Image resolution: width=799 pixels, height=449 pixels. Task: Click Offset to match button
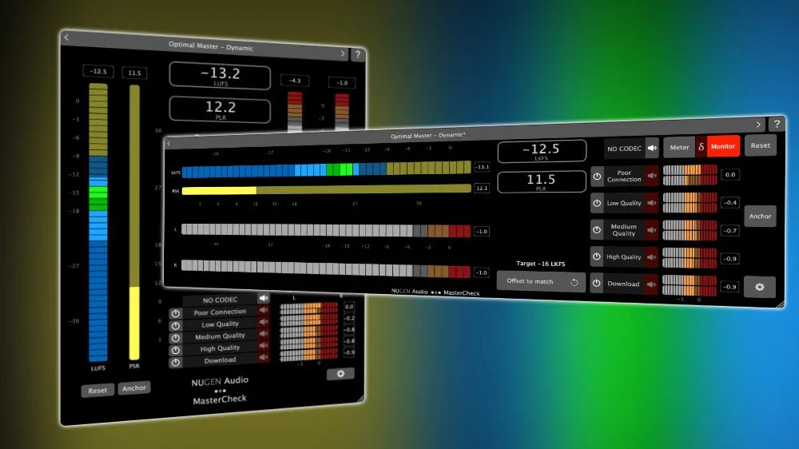click(541, 281)
